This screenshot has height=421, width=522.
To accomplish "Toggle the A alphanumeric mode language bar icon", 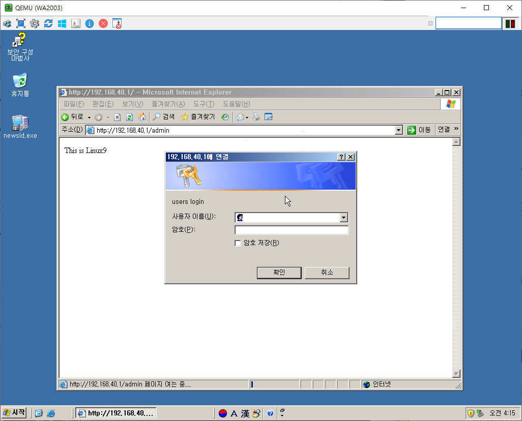I will [234, 413].
